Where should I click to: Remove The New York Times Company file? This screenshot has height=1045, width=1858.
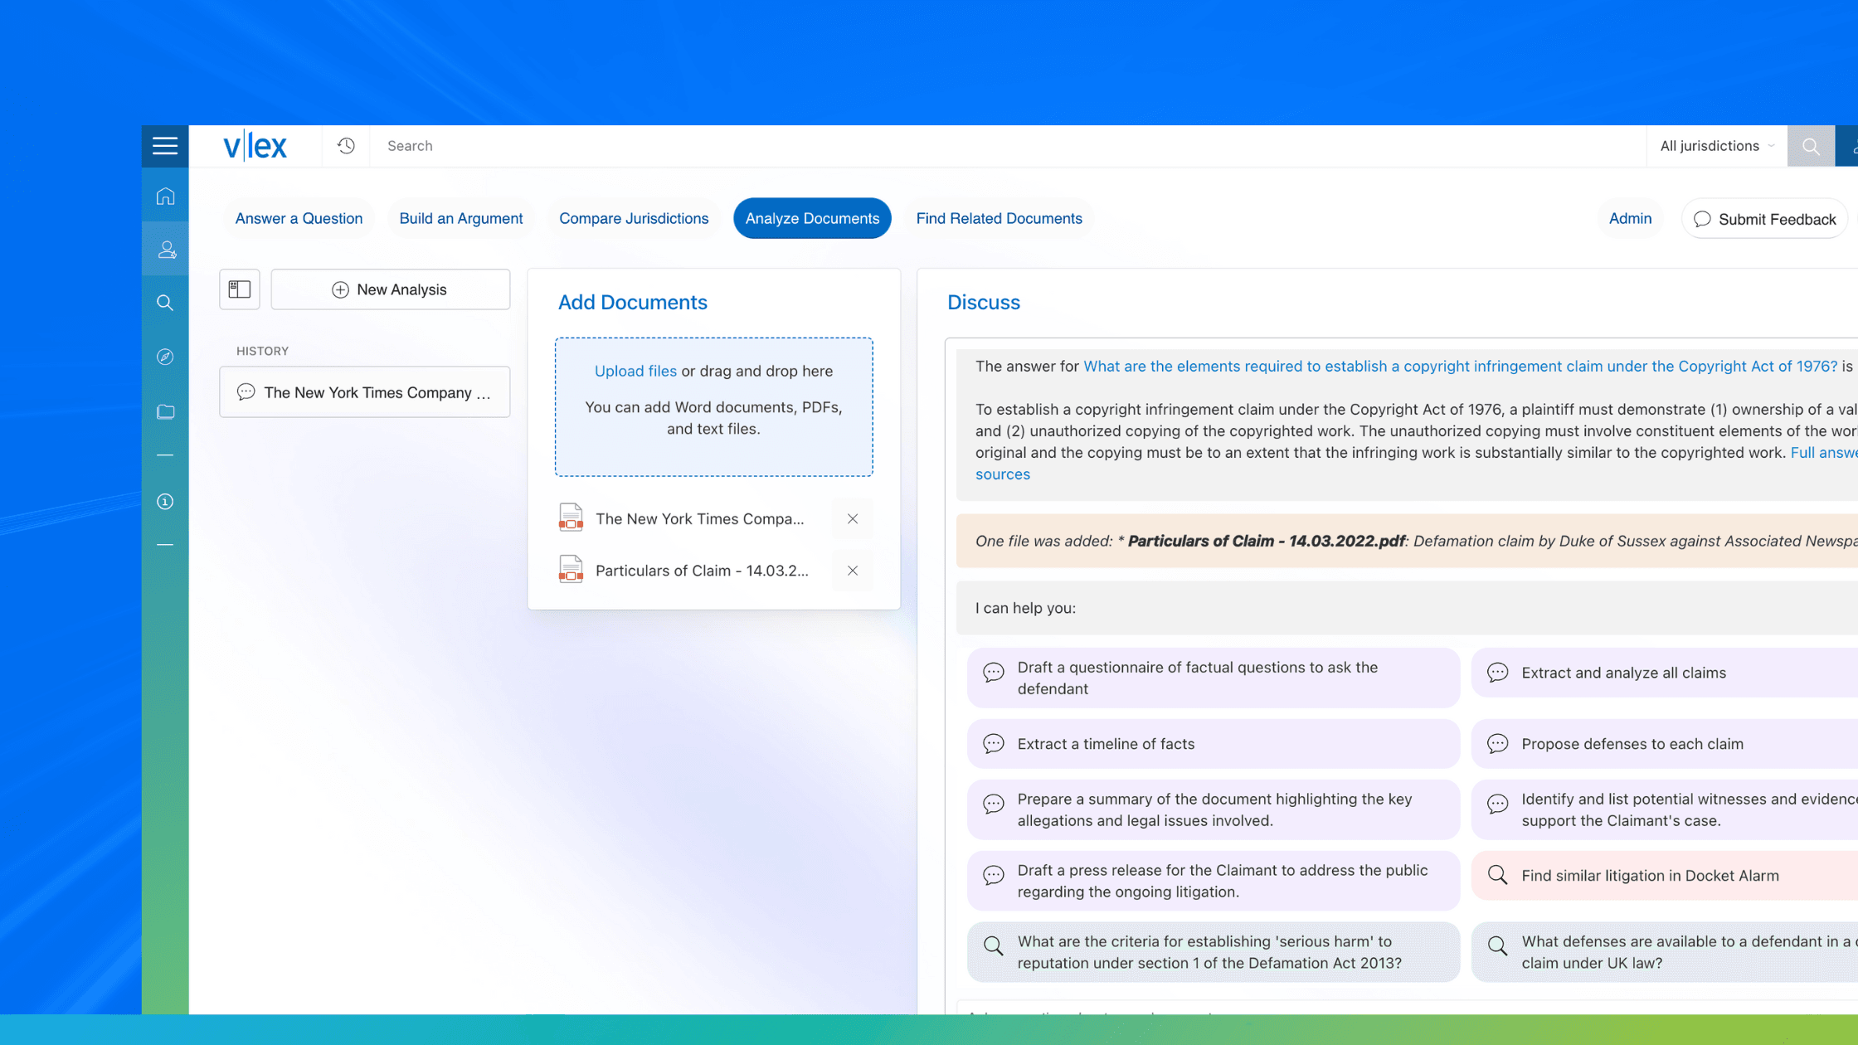[853, 519]
